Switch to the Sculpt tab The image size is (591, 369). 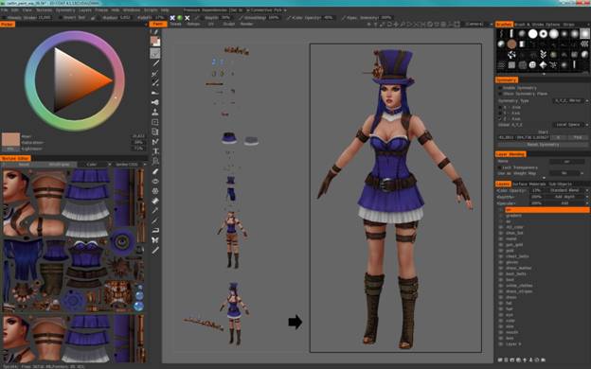coord(228,24)
